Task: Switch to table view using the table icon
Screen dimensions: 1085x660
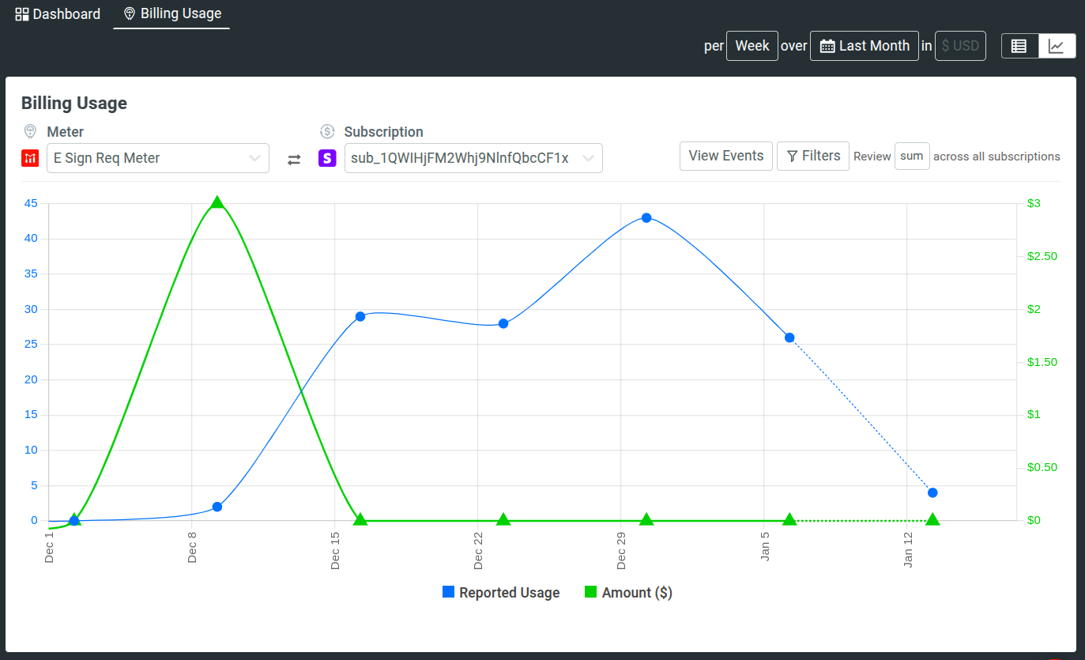Action: pos(1019,45)
